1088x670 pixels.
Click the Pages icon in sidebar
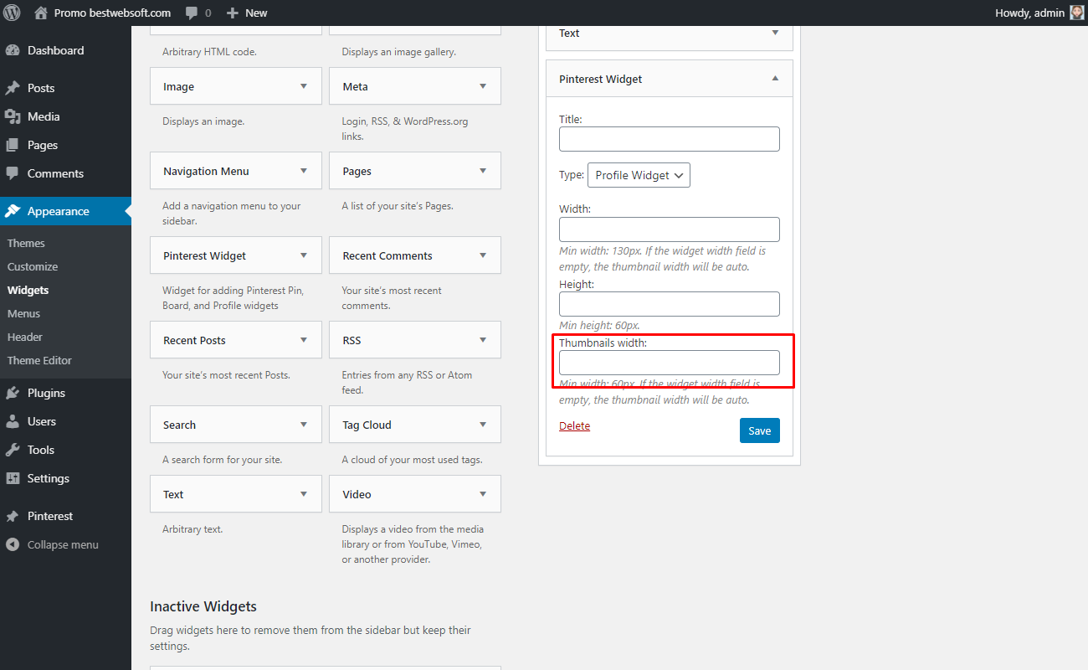(x=13, y=145)
